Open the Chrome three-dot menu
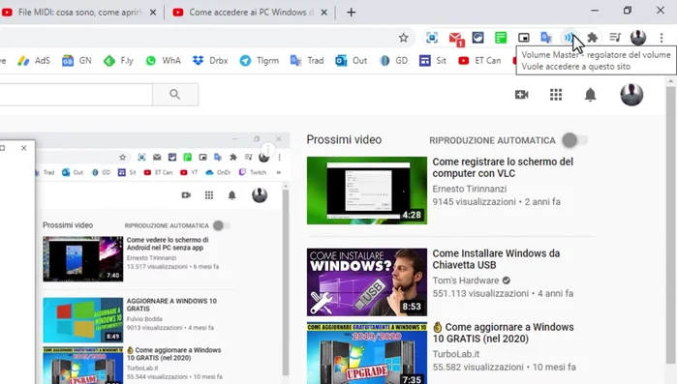The height and width of the screenshot is (384, 677). click(662, 38)
